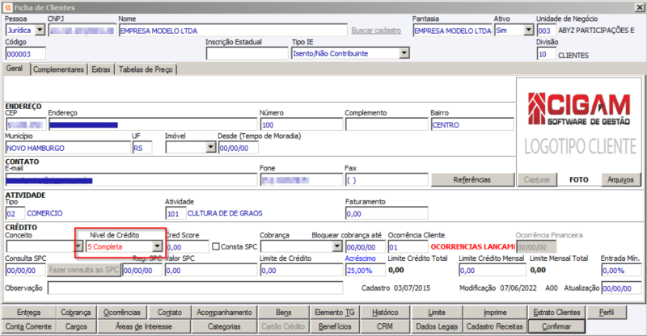Click the Confirmar button

(556, 326)
